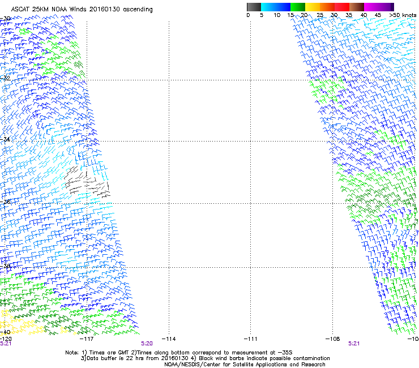
Task: Click the '>50 knots' scale label
Action: [403, 15]
